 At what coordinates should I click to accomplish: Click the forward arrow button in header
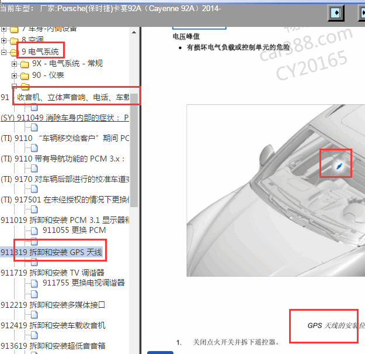tap(336, 13)
